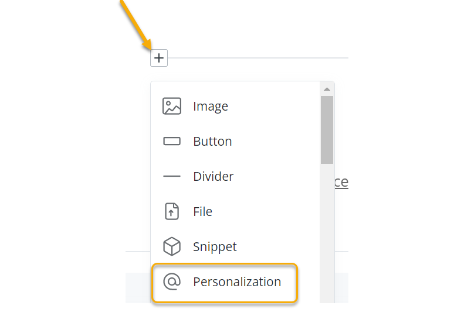Click the Image picture icon
Image resolution: width=471 pixels, height=309 pixels.
click(172, 107)
